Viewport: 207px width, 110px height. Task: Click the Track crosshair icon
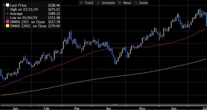82,2
